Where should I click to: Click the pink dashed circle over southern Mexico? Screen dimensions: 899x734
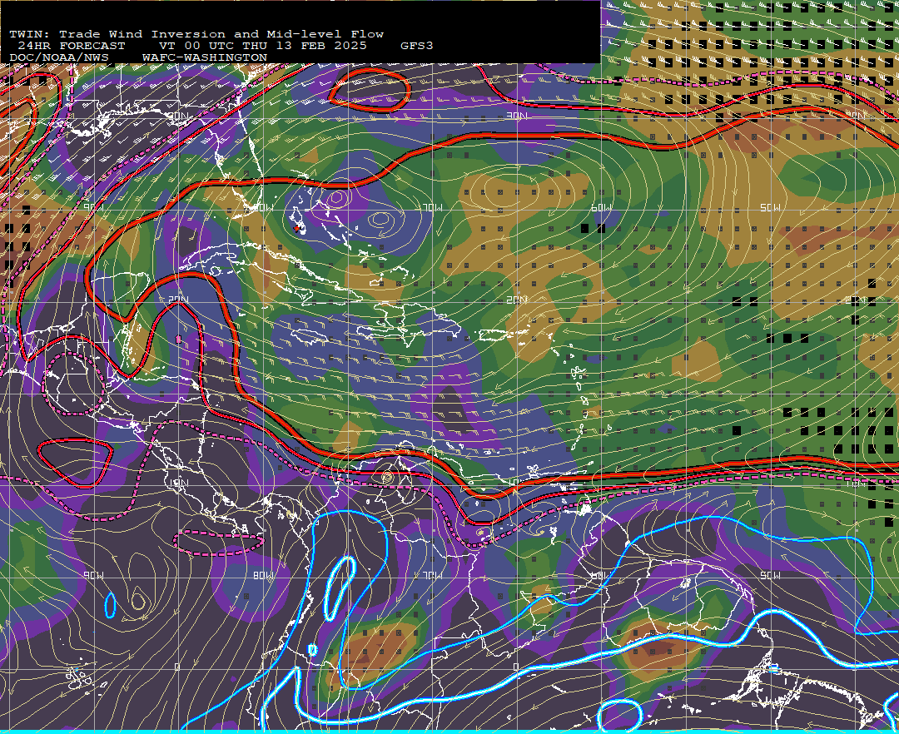pos(75,384)
